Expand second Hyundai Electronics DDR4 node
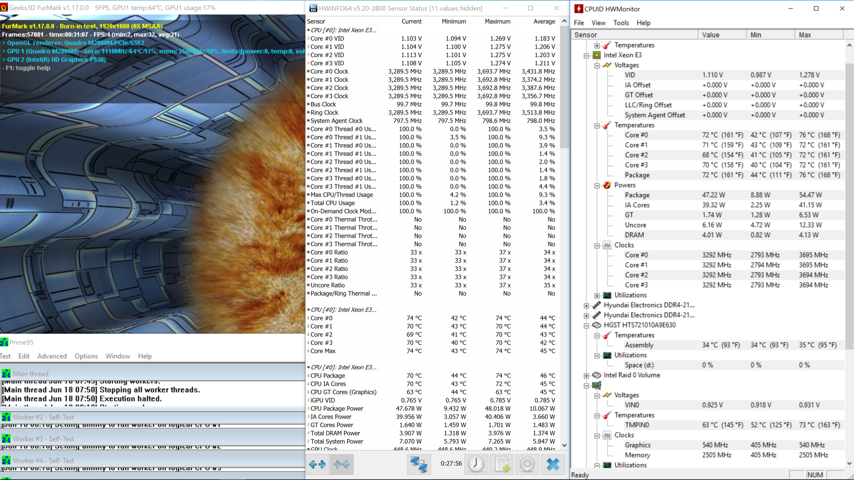 (x=587, y=316)
